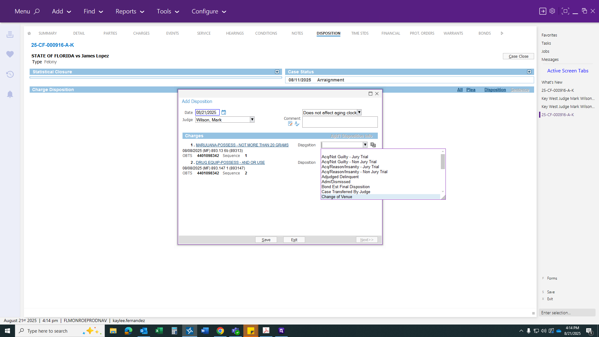Screen dimensions: 599x337
Task: Expand the Case Status section
Action: coord(529,72)
